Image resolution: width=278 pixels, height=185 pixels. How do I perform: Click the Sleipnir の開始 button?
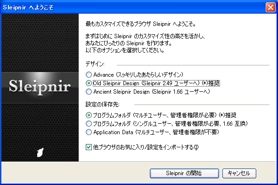[x=184, y=173]
